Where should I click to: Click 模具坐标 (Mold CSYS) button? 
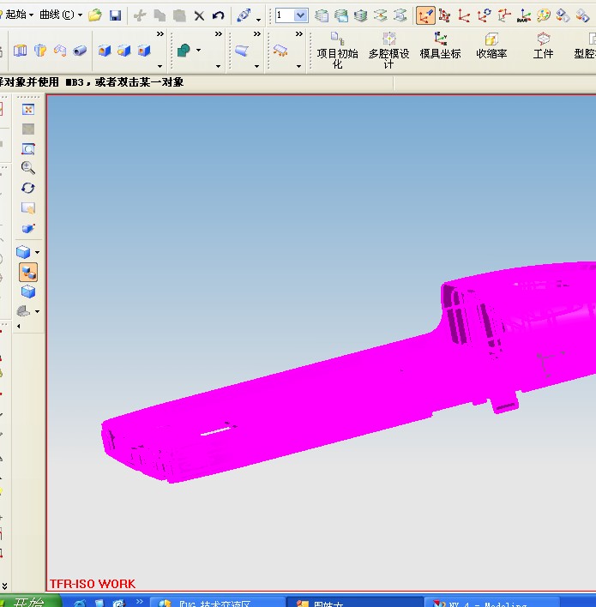point(440,46)
